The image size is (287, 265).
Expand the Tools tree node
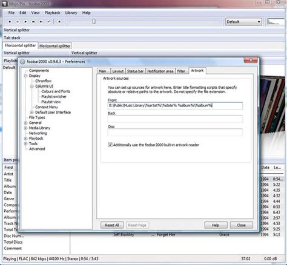point(25,144)
